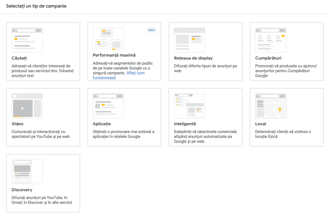Viewport: 328px width, 213px height.
Task: Select the Rețeaua de display illustration icon
Action: click(189, 40)
